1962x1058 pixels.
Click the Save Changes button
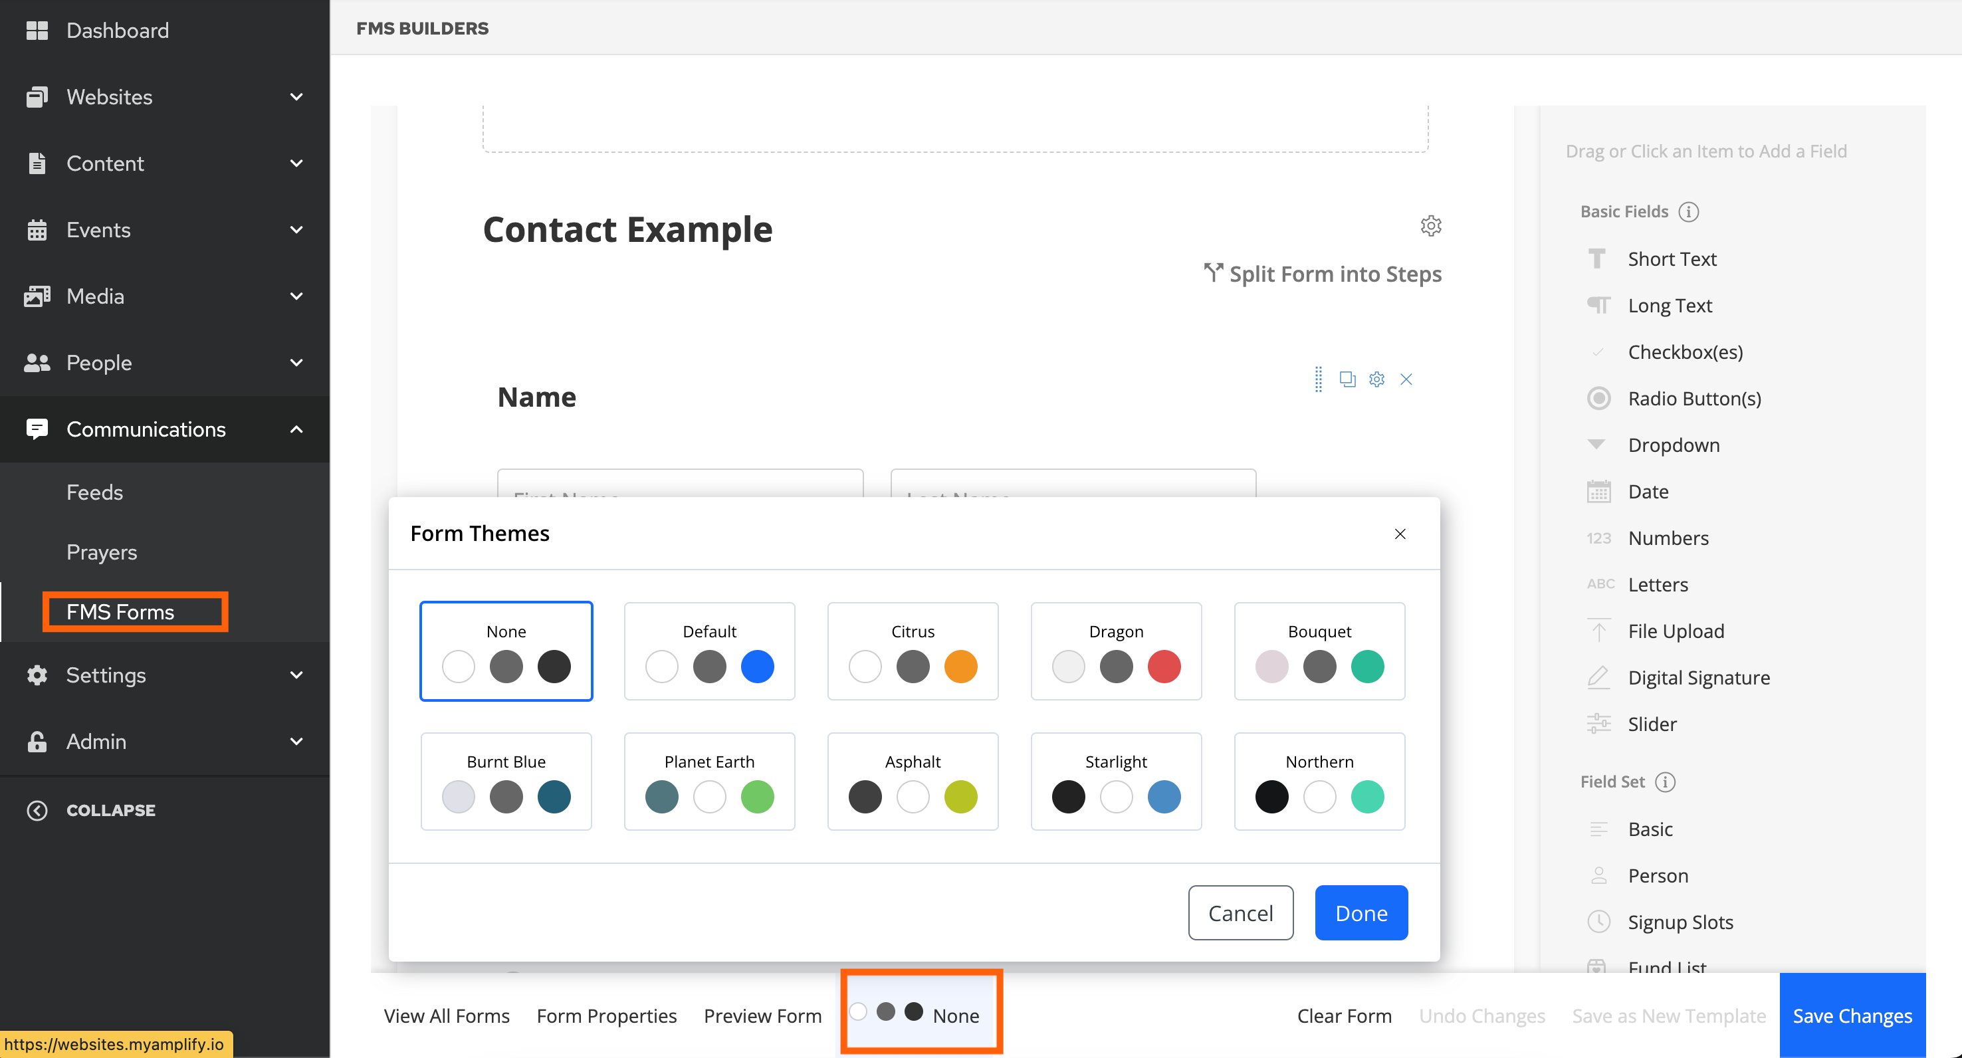point(1852,1015)
